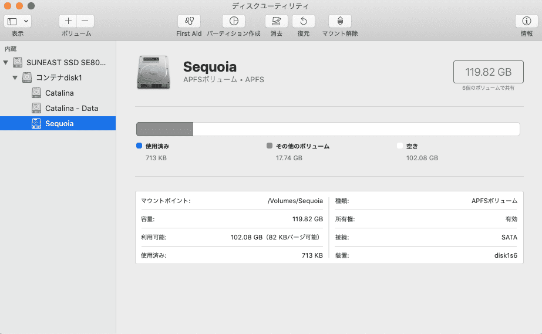This screenshot has height=334, width=542.
Task: Open the view options dropdown arrow
Action: pyautogui.click(x=26, y=21)
